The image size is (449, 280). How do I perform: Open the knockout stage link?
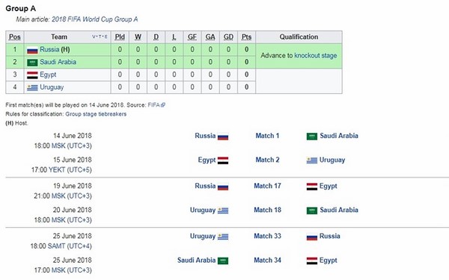point(316,55)
